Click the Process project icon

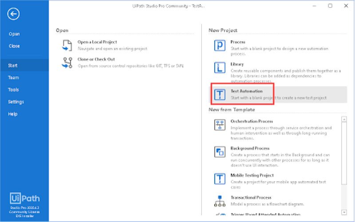pos(220,45)
